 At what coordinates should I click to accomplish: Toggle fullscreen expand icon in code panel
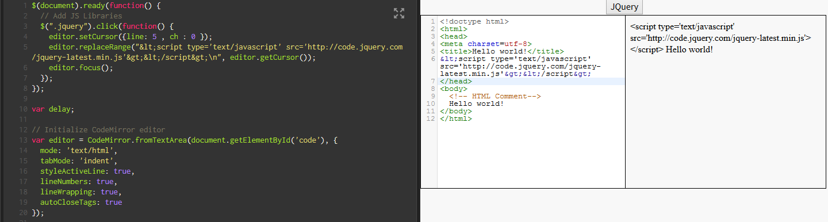click(x=399, y=13)
